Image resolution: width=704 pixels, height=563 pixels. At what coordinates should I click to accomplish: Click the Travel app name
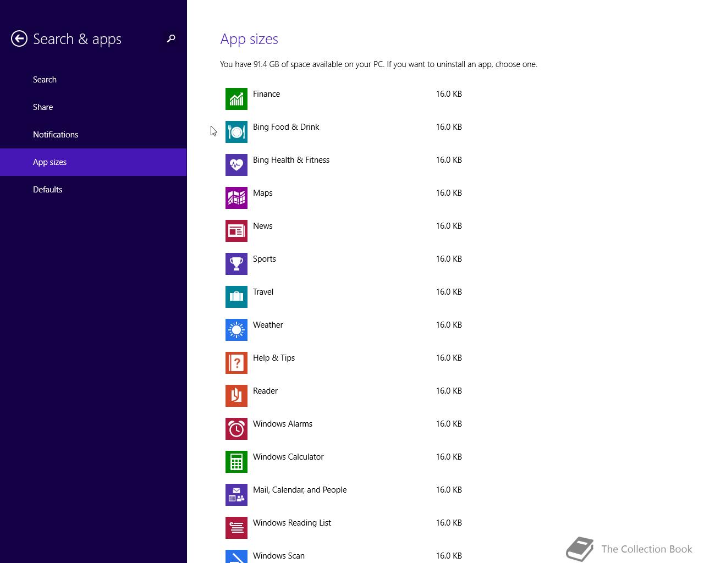tap(263, 292)
